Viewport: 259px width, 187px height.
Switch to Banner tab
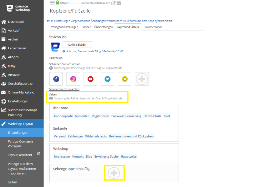point(86,27)
